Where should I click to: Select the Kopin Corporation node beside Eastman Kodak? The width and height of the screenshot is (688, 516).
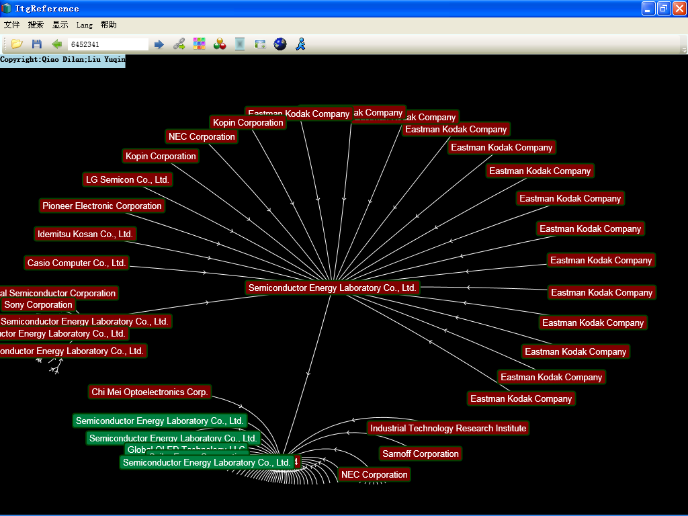pyautogui.click(x=248, y=122)
